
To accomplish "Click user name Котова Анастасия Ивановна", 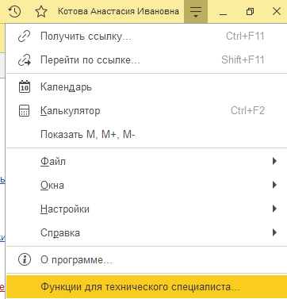I will pyautogui.click(x=118, y=11).
